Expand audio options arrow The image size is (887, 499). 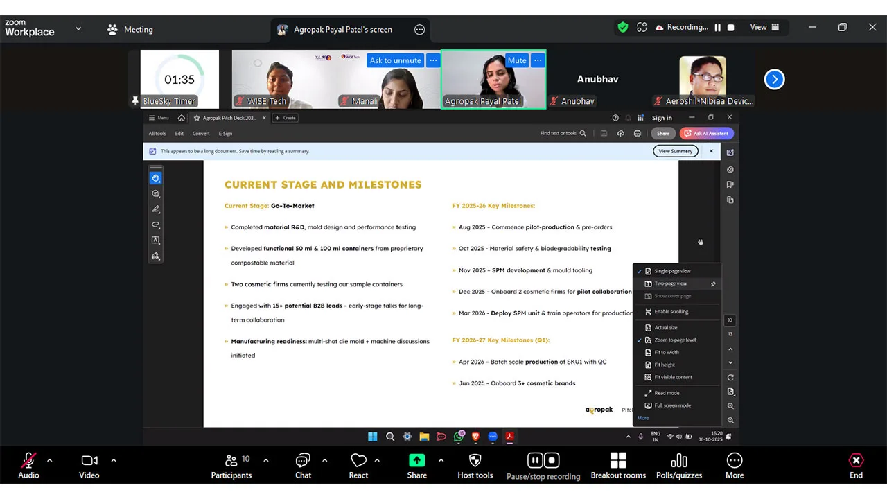[x=49, y=460]
